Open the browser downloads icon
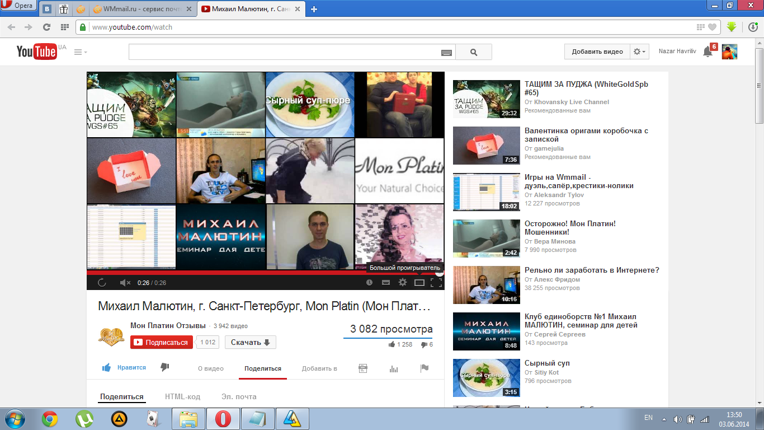764x430 pixels. pos(753,27)
